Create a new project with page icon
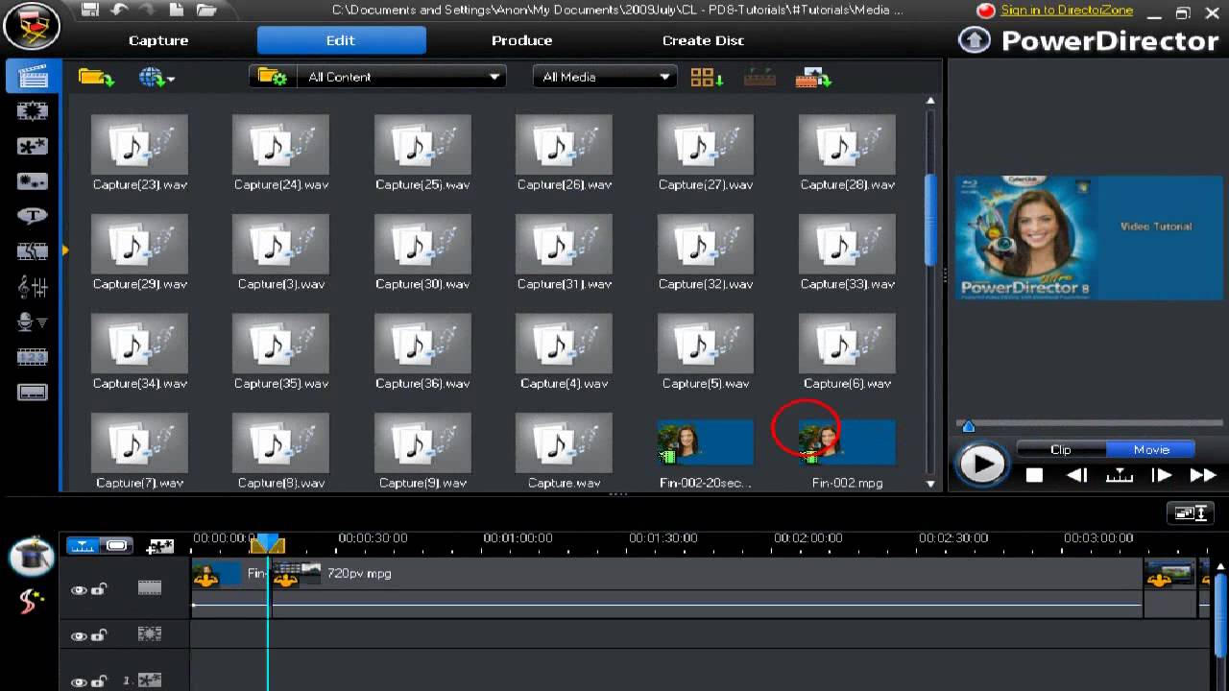 tap(178, 11)
